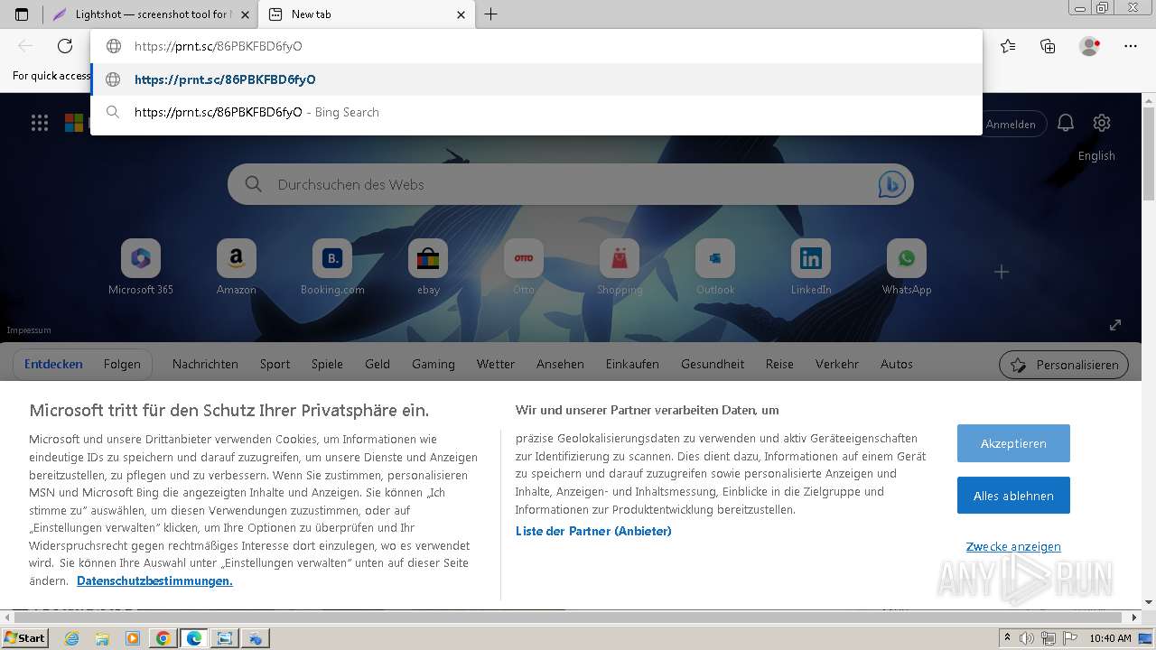The height and width of the screenshot is (650, 1156).
Task: Open the Shopping shortcut tile
Action: click(620, 267)
